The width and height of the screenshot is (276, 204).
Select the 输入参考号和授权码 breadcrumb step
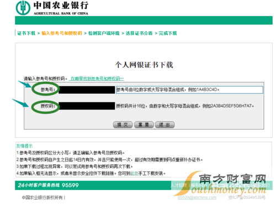[x=62, y=33]
